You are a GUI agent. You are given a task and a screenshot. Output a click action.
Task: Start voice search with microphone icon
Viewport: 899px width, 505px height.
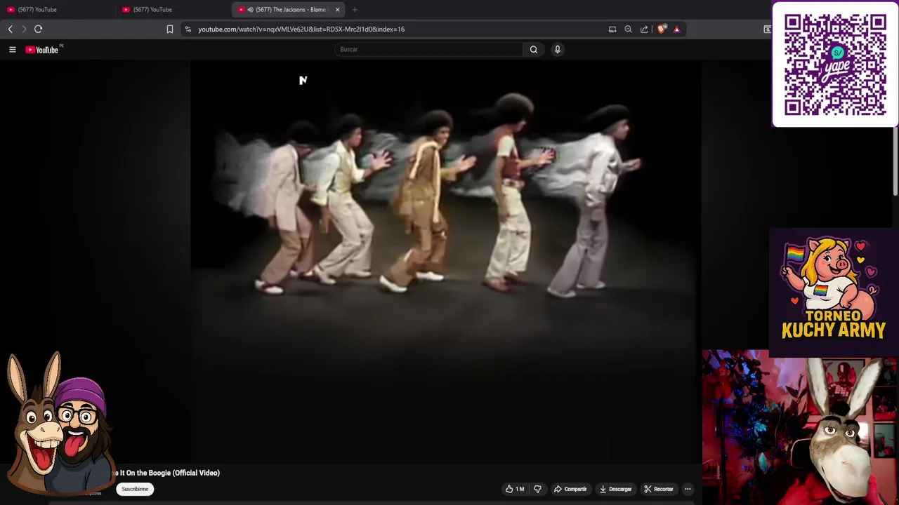pyautogui.click(x=558, y=49)
